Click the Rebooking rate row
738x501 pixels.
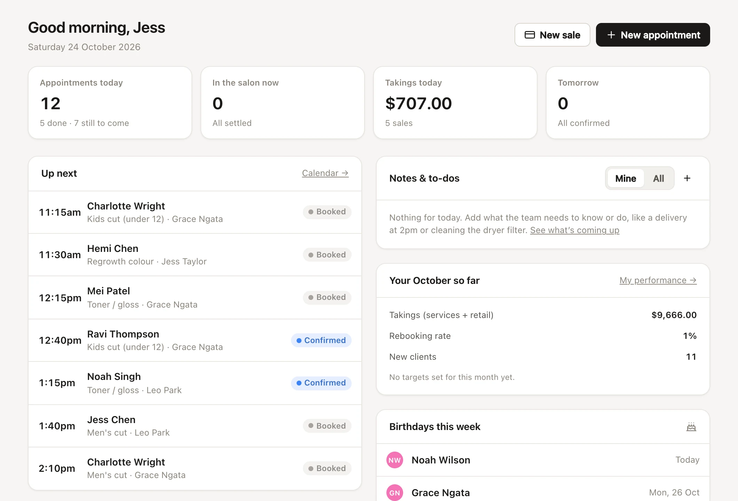pyautogui.click(x=543, y=336)
